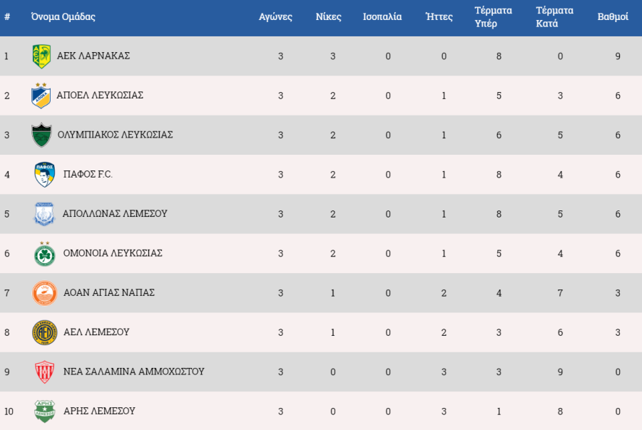642x430 pixels.
Task: Select rank number 1 in AEK row
Action: [x=6, y=56]
